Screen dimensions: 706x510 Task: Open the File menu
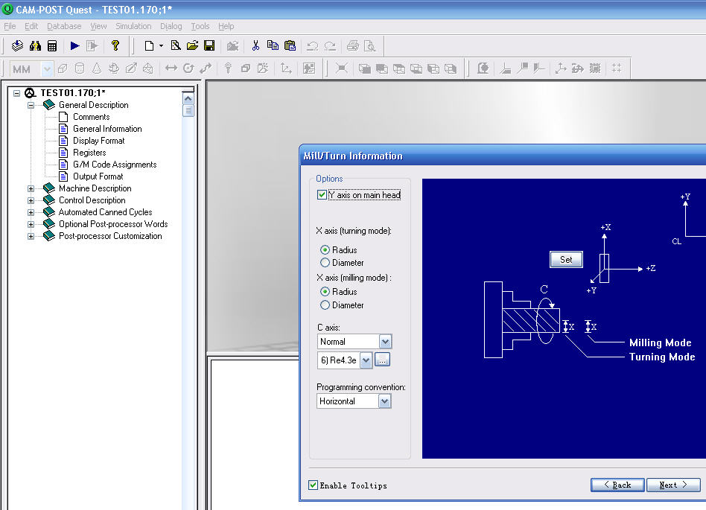10,26
